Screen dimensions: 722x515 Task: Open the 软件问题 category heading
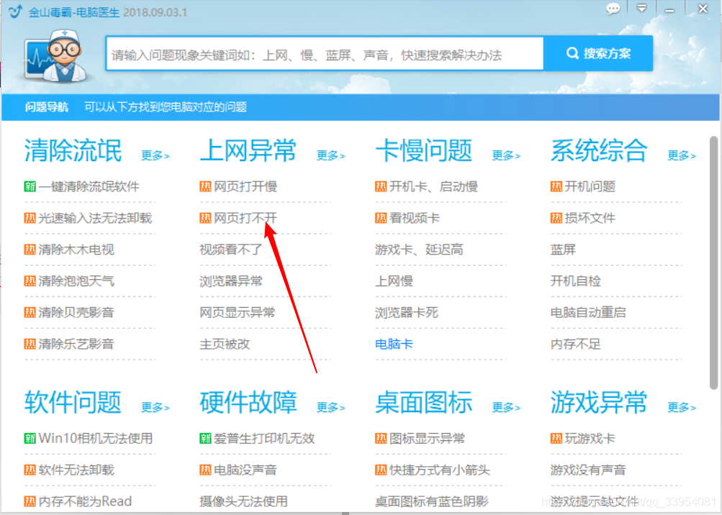[73, 402]
